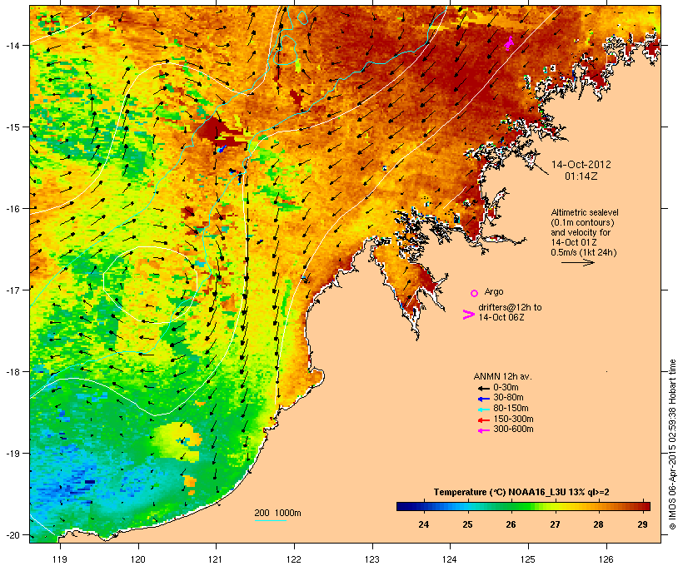Click the Temperature NOAA16_L3U colorbar title
The image size is (683, 566).
521,492
